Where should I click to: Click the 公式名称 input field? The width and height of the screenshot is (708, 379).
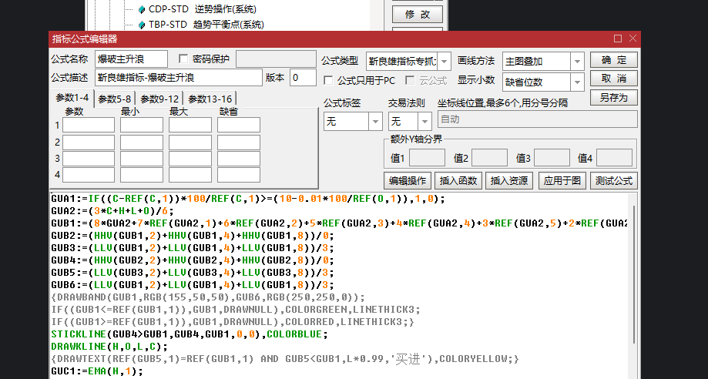pyautogui.click(x=132, y=59)
